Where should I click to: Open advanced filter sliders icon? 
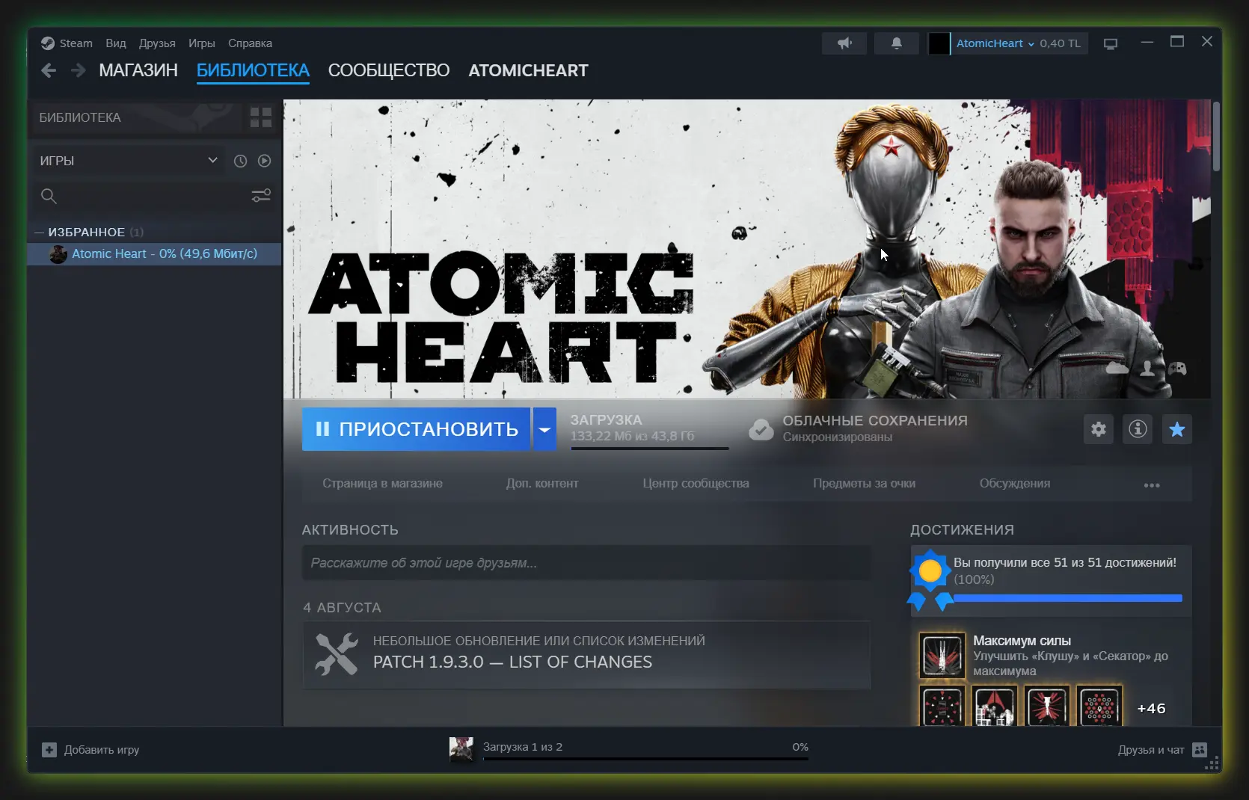click(x=261, y=196)
